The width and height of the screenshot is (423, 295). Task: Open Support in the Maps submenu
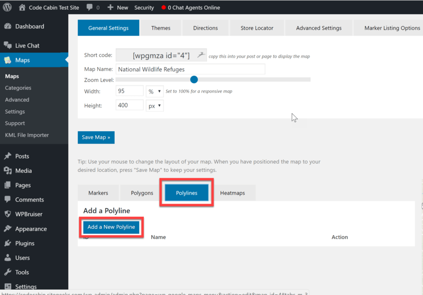(15, 123)
